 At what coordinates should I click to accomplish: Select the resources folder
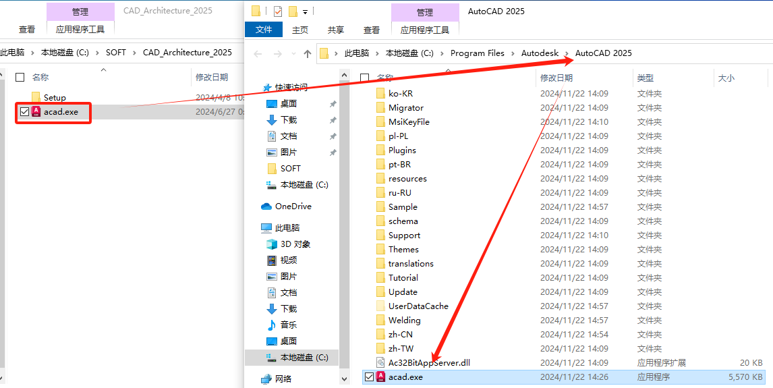(x=407, y=178)
